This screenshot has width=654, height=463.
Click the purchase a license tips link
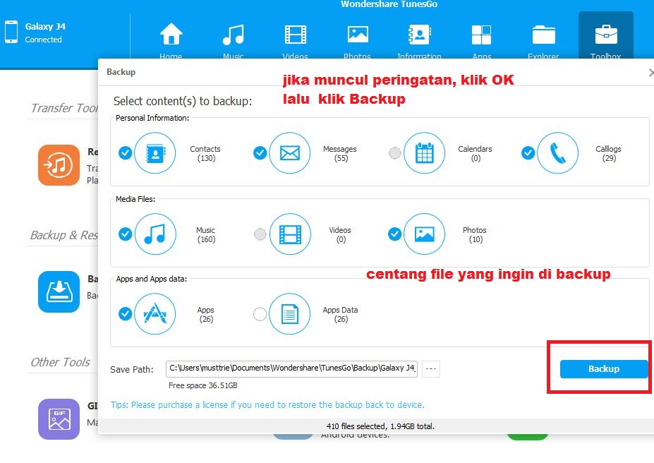(x=267, y=404)
